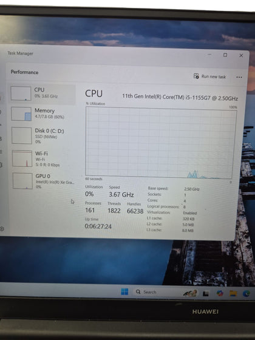Click the S: 0 R: 0 Kbps Wi-Fi text
This screenshot has width=255, height=340.
(47, 165)
